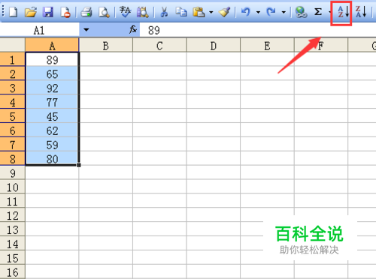Viewport: 376px width, 279px height.
Task: Select row 8 header
Action: tap(12, 159)
